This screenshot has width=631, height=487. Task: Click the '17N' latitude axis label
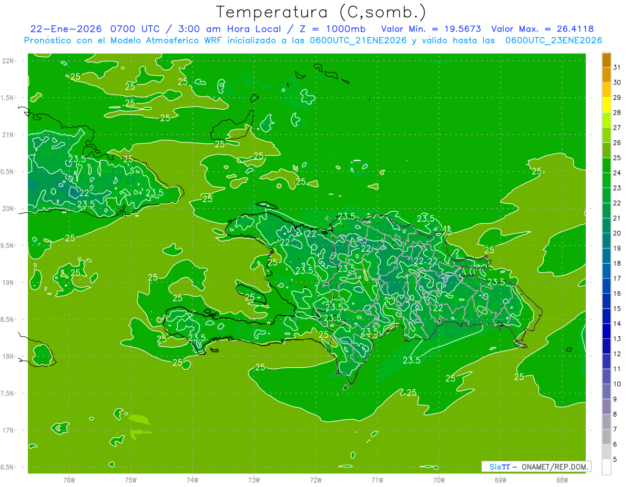(8, 431)
